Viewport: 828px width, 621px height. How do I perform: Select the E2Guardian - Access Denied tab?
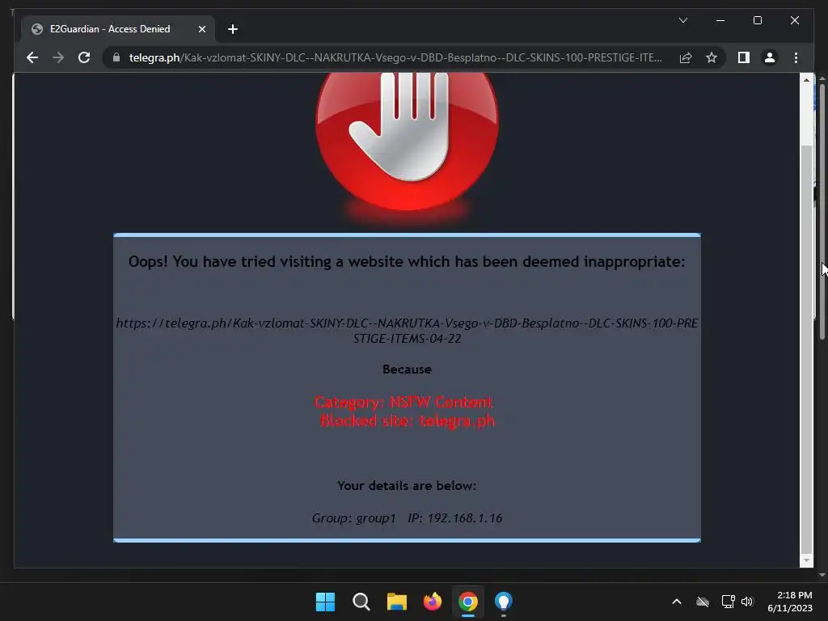118,29
